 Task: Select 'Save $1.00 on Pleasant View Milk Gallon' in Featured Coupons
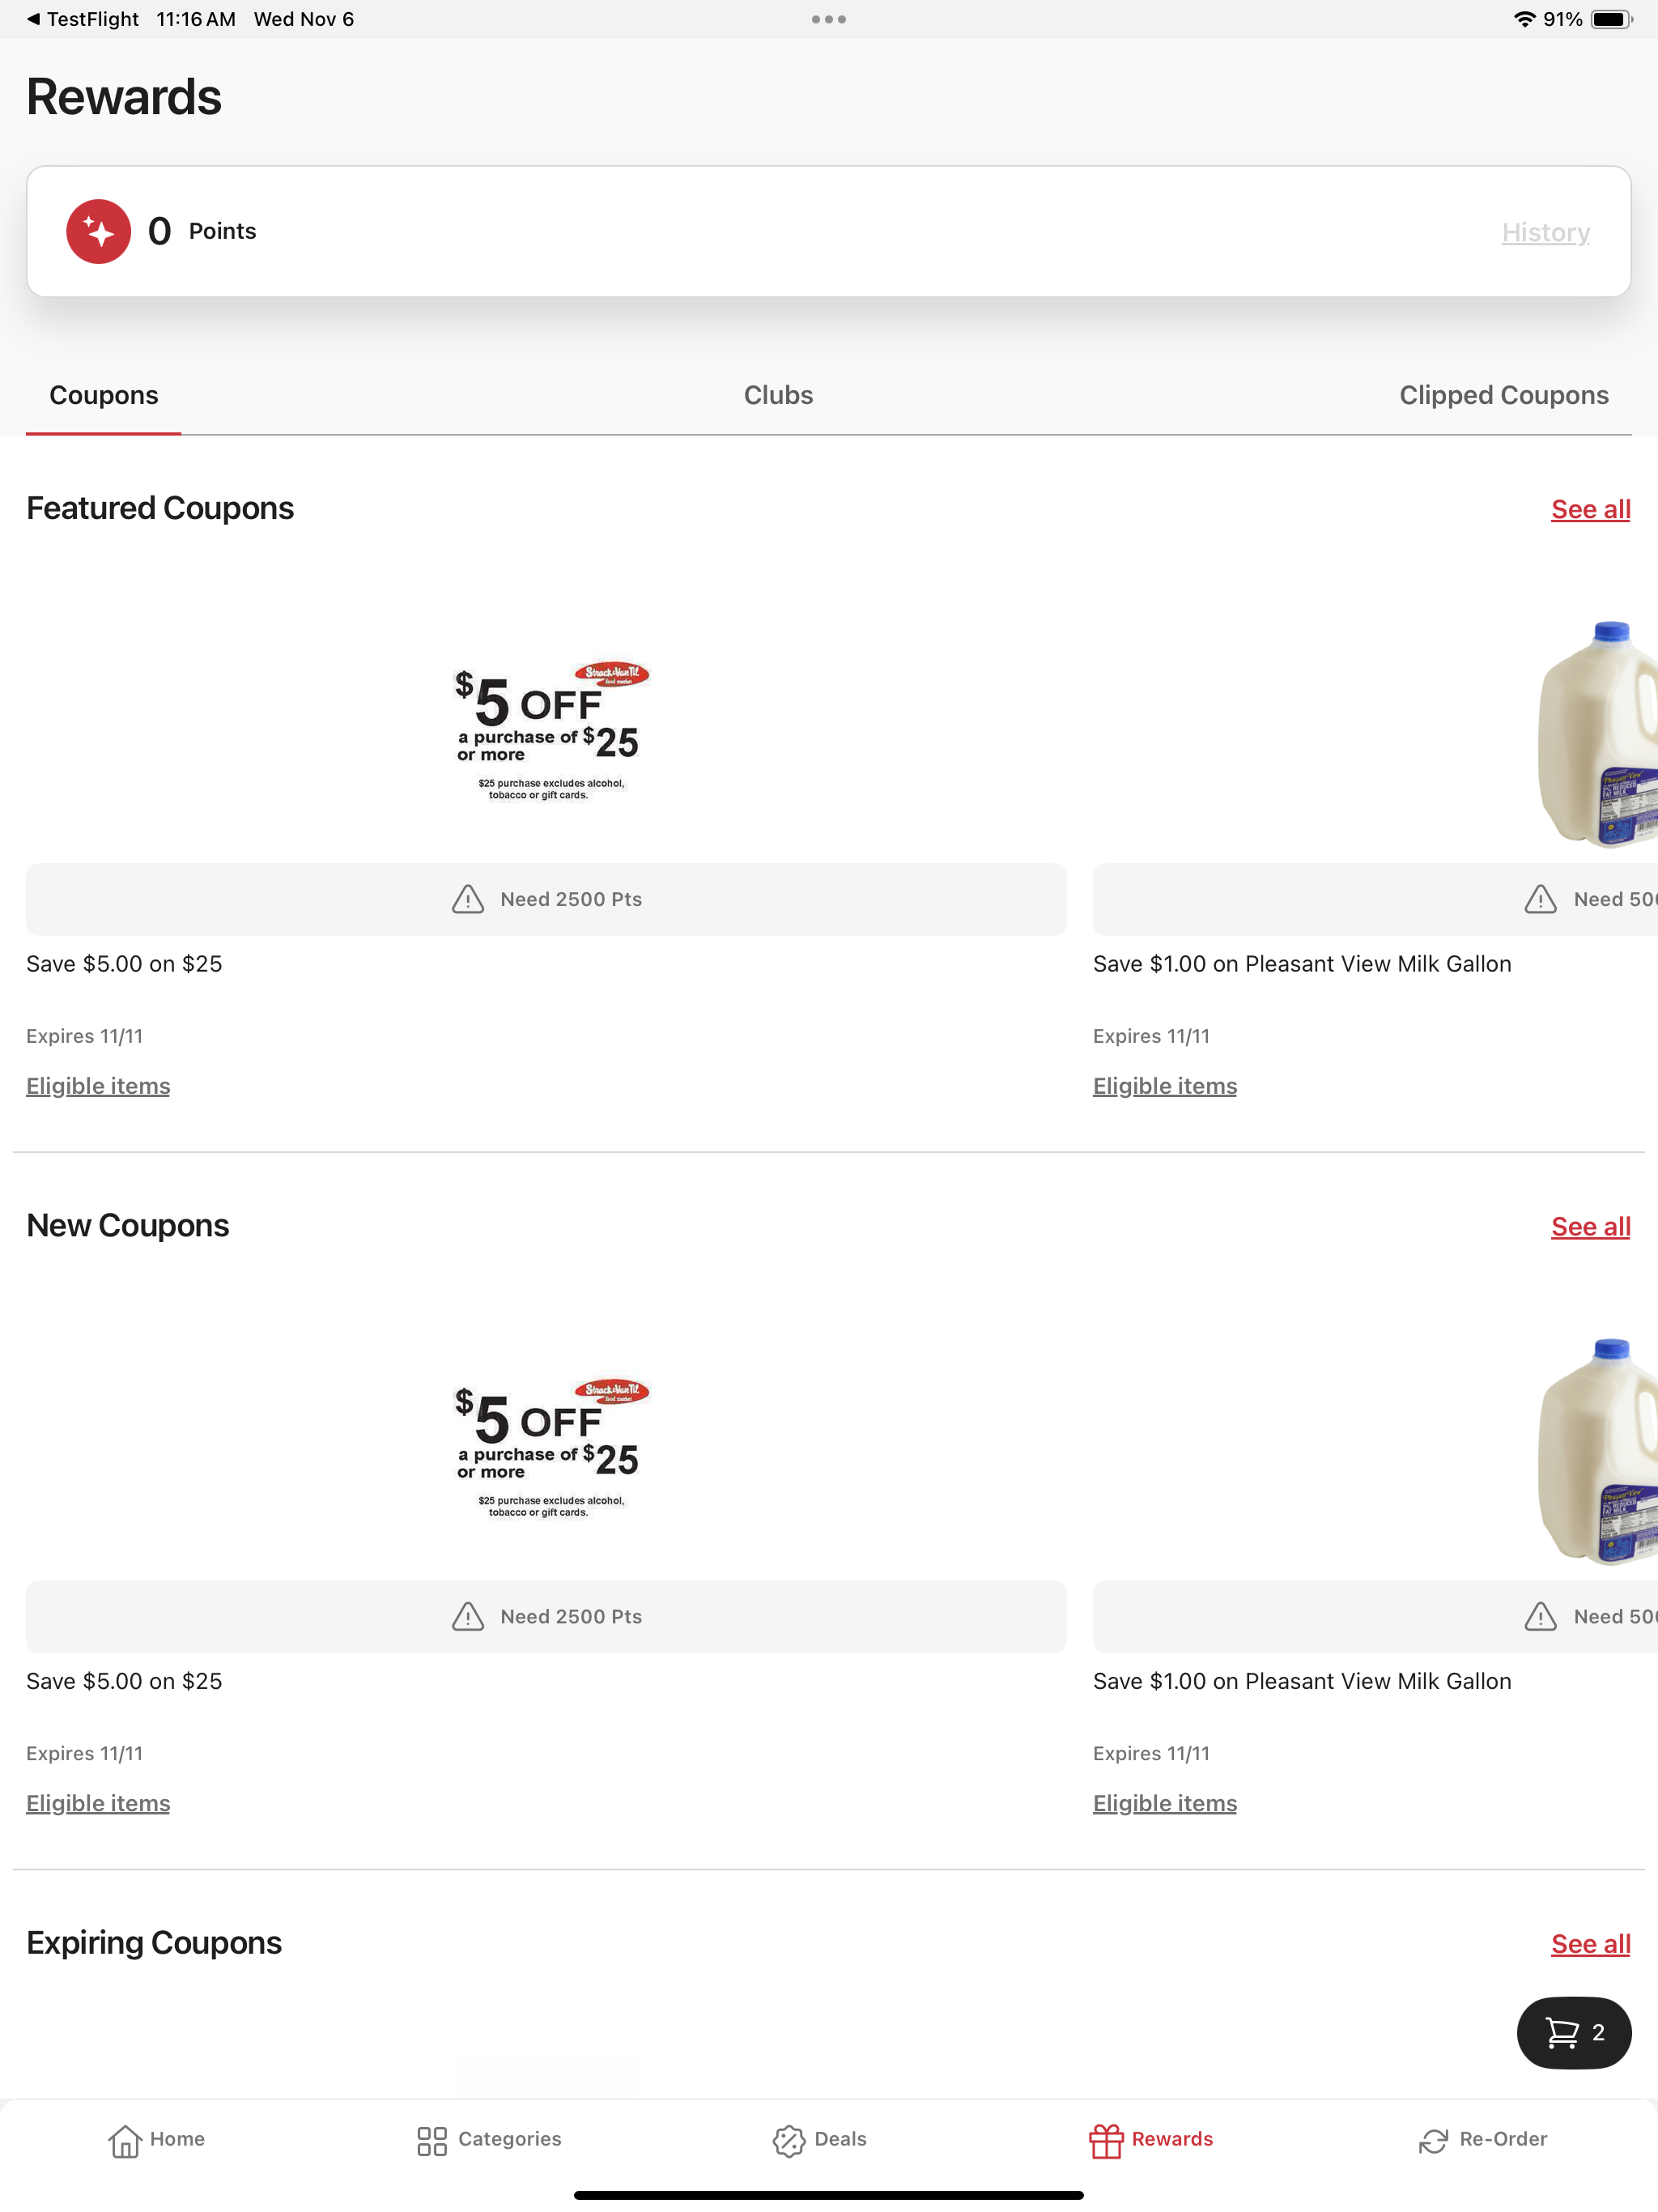point(1302,964)
